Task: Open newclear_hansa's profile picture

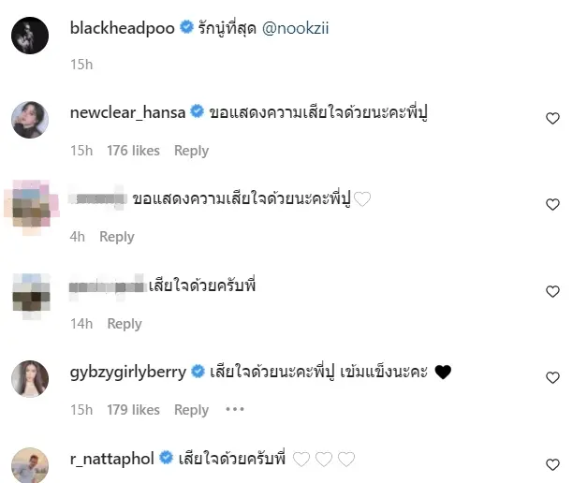Action: [30, 120]
